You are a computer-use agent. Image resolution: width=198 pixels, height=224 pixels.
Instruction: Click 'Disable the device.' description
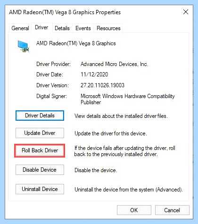[x=96, y=170]
